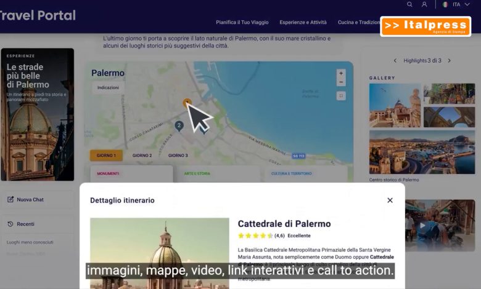This screenshot has height=289, width=481.
Task: Click the Indicazioni button on map
Action: [x=108, y=88]
